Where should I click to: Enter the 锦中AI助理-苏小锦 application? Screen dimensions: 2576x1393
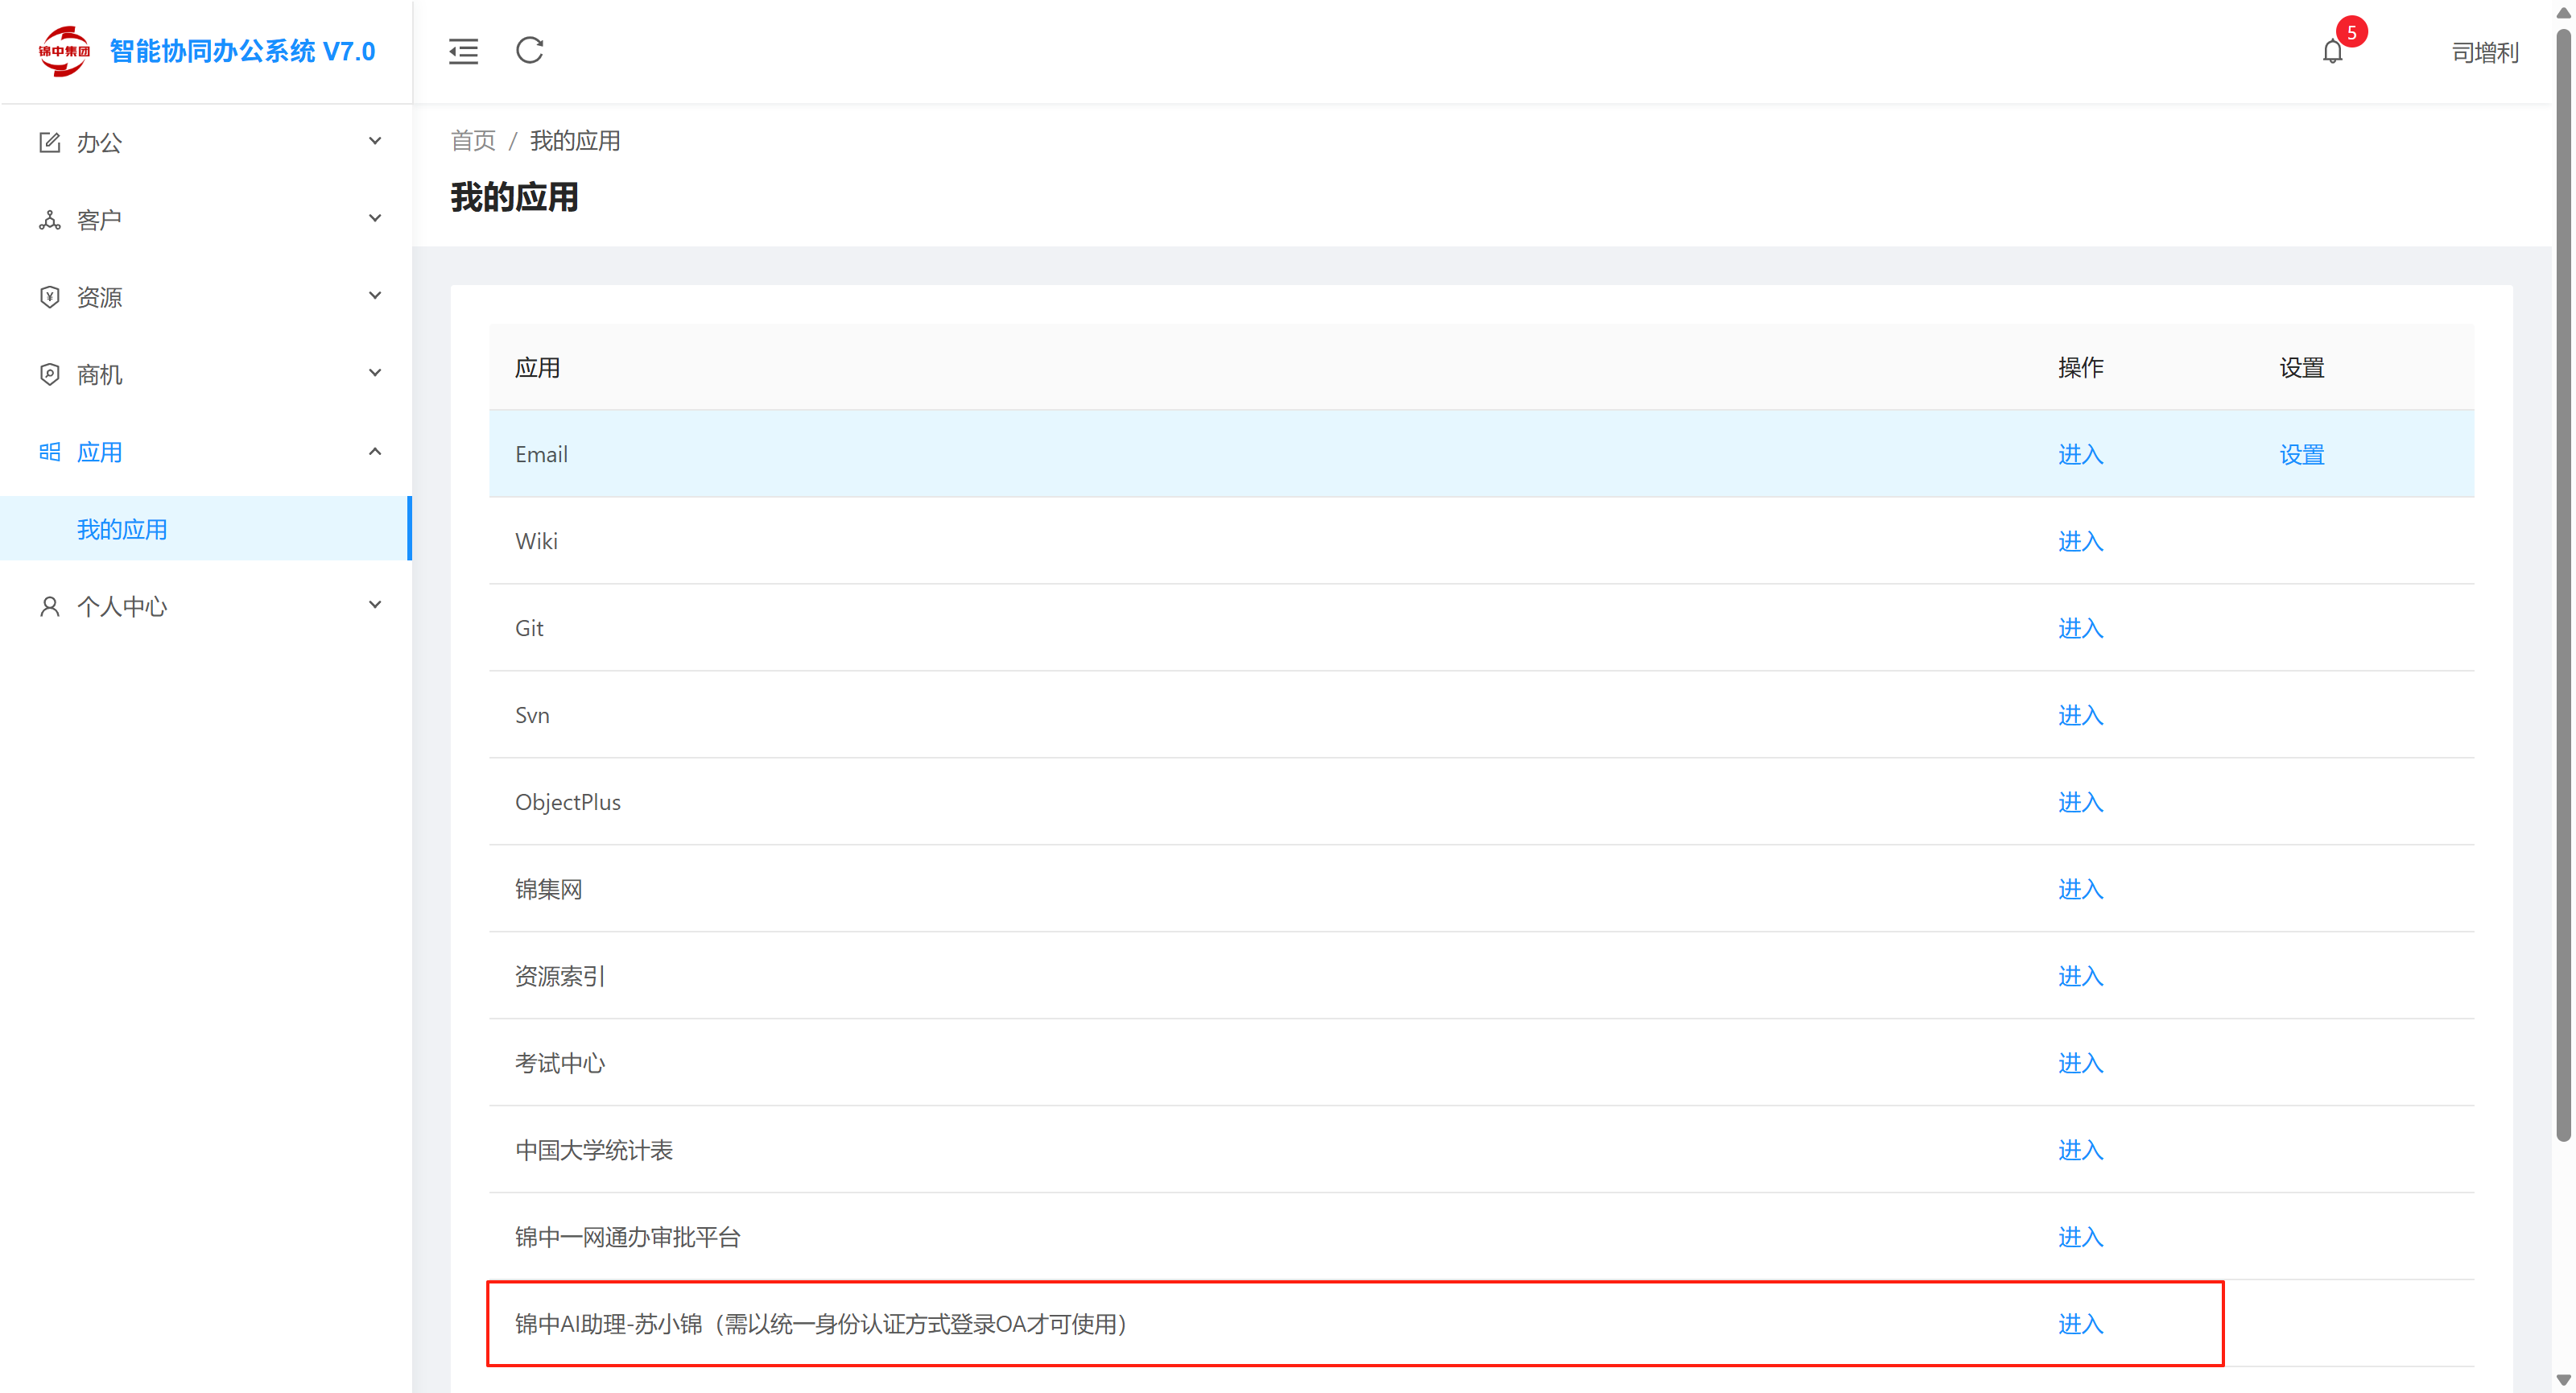coord(2080,1324)
